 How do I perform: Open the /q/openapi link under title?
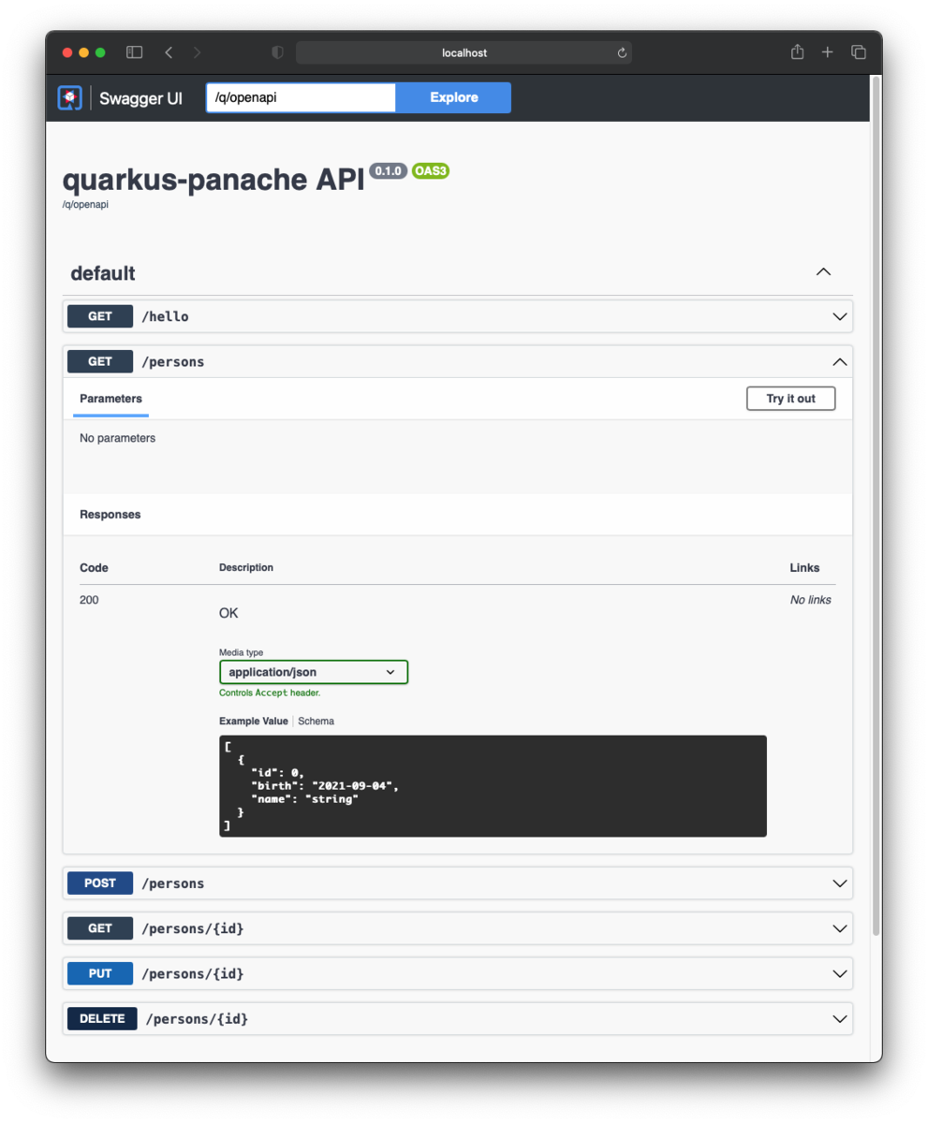pyautogui.click(x=85, y=204)
